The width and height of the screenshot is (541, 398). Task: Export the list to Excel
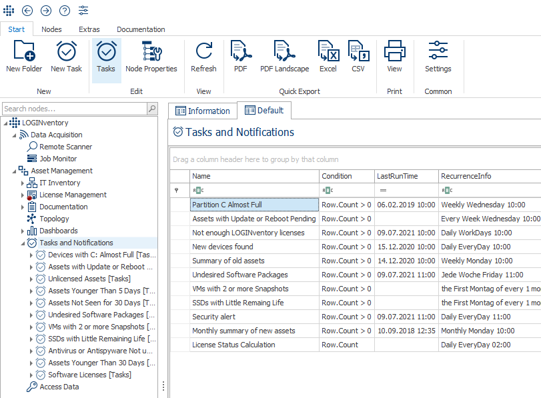(x=328, y=57)
